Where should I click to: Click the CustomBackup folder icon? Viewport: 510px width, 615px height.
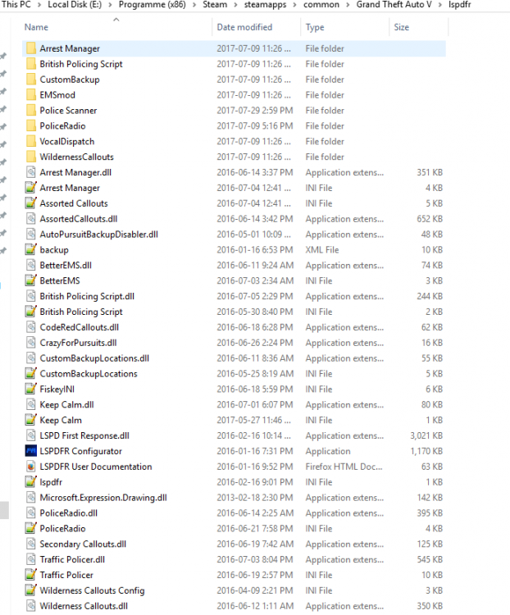[x=31, y=80]
